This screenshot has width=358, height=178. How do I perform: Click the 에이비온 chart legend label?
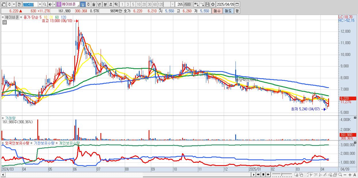click(12, 17)
